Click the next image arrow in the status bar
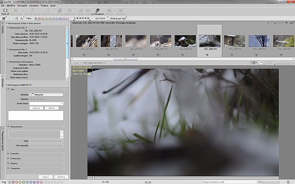295x184 pixels. (149, 182)
